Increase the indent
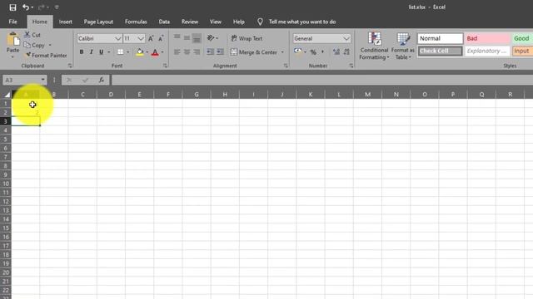The width and height of the screenshot is (533, 299). click(220, 51)
